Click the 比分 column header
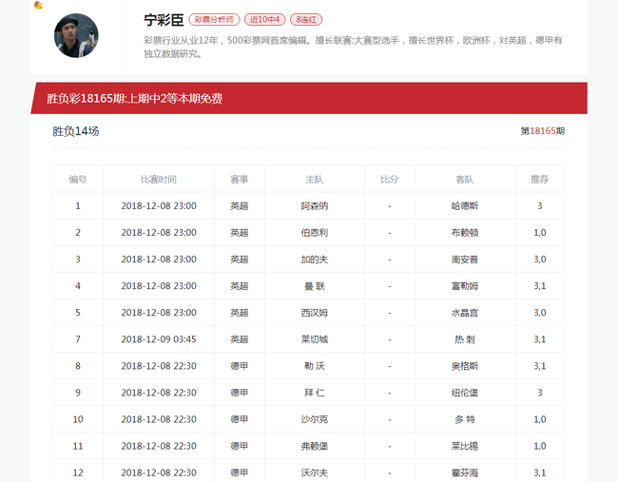 pos(390,180)
